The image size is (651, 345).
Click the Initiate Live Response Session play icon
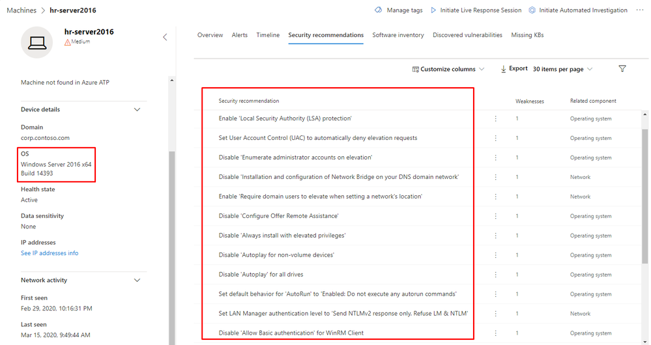click(433, 10)
